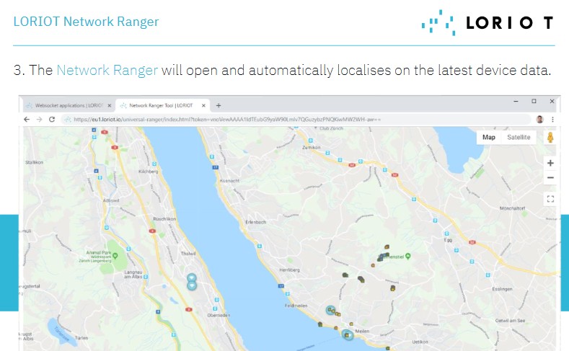Open the browser profile avatar
569x351 pixels.
[x=540, y=120]
